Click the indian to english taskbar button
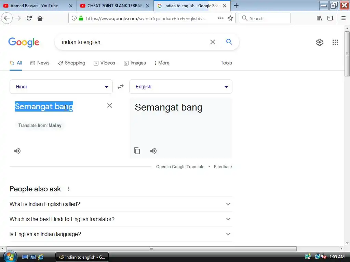350x262 pixels. point(82,257)
